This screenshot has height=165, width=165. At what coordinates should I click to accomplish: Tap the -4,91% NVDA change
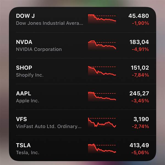coord(141,50)
